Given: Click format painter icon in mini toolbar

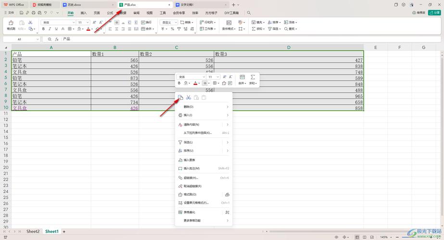Looking at the screenshot, I should [x=224, y=83].
